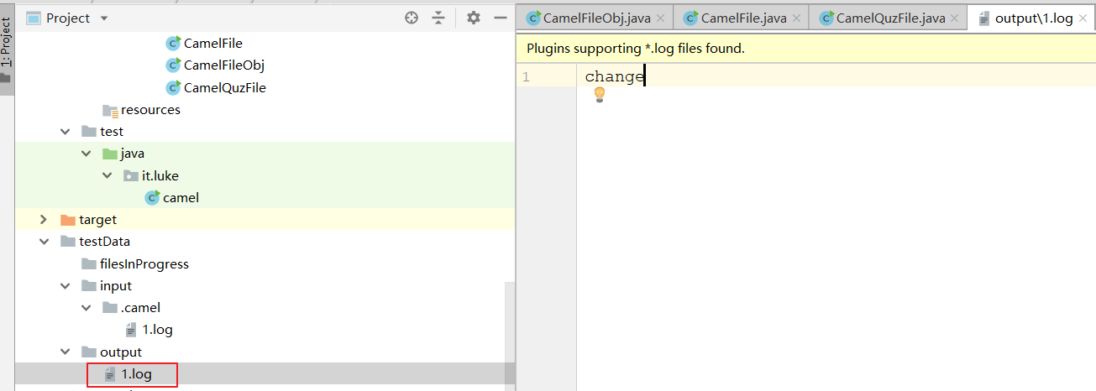1096x391 pixels.
Task: Collapse the testData folder
Action: pyautogui.click(x=44, y=242)
